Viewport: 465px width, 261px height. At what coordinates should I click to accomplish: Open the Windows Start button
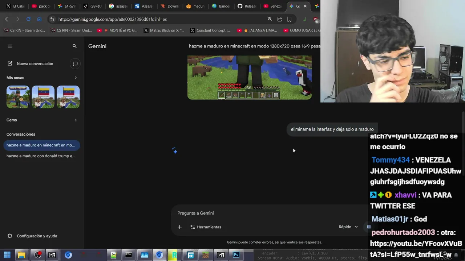[x=7, y=255]
